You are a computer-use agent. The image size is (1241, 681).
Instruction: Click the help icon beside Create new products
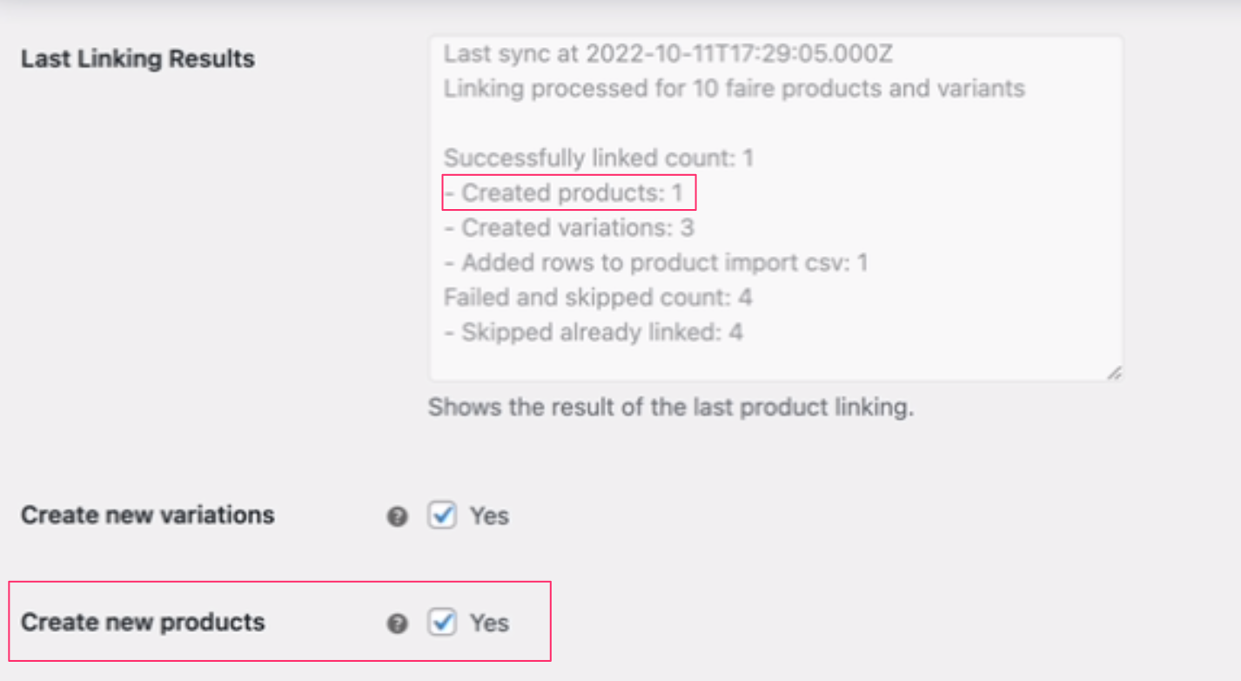398,624
